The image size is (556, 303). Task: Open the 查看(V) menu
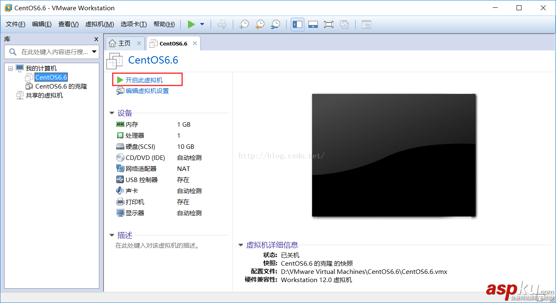[x=69, y=24]
